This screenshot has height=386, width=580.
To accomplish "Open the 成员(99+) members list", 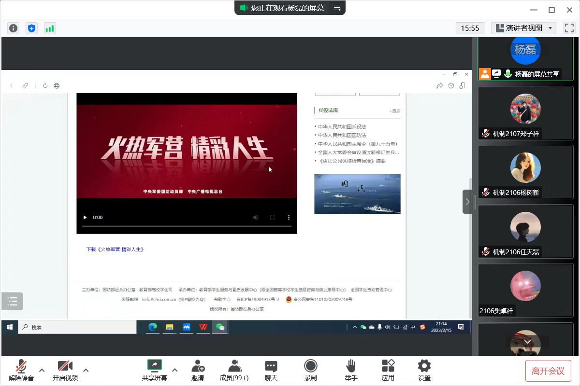I will (x=234, y=371).
